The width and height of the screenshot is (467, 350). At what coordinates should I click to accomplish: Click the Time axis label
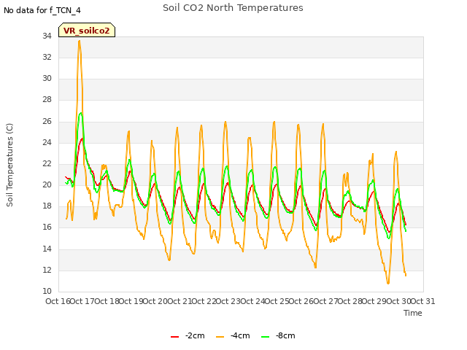pos(413,313)
